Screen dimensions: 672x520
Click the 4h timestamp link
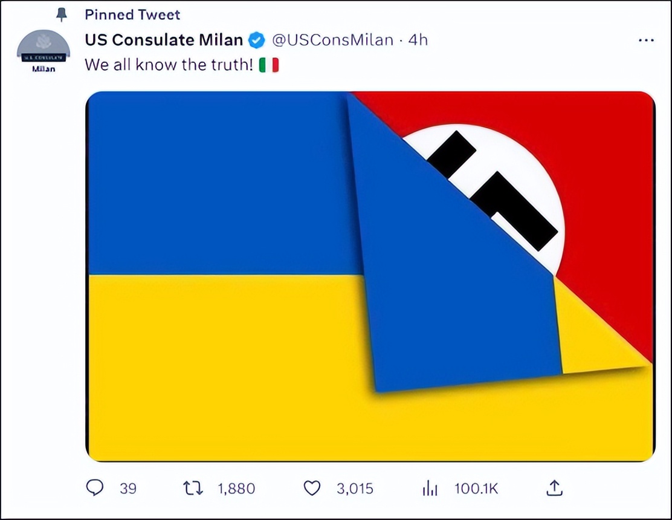418,41
